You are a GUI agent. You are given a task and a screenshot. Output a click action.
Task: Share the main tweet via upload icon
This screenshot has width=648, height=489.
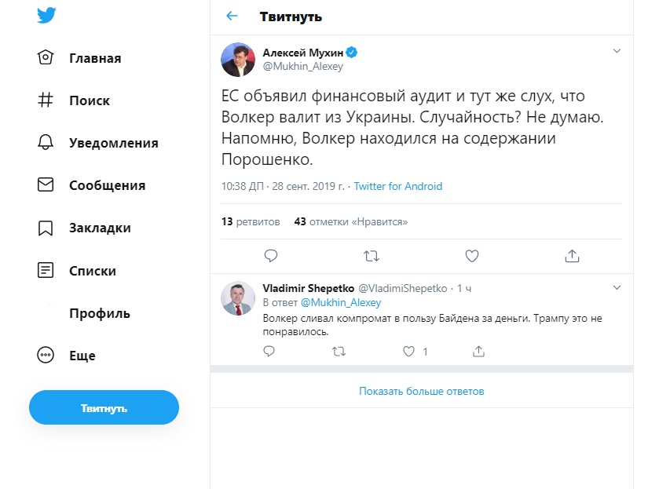tap(572, 256)
